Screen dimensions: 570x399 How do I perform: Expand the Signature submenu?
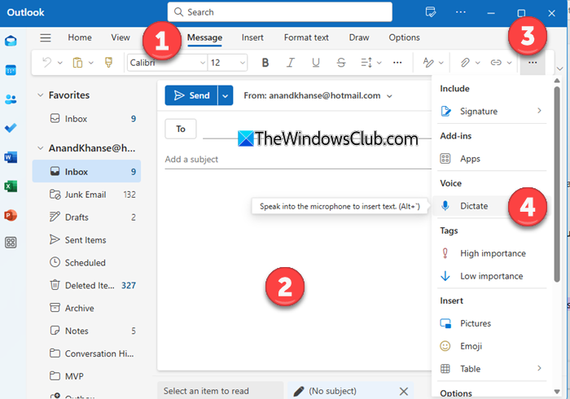539,111
